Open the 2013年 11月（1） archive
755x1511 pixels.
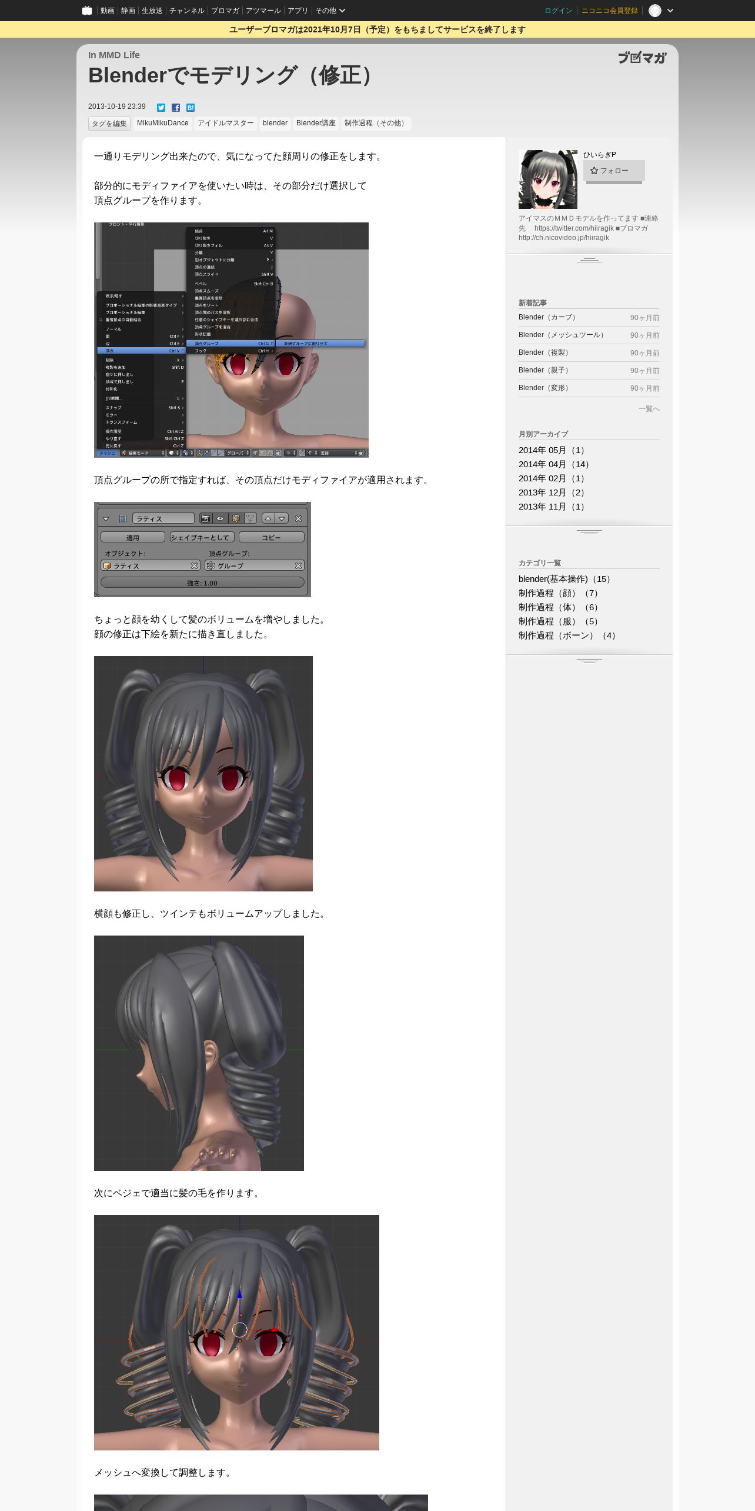[553, 507]
